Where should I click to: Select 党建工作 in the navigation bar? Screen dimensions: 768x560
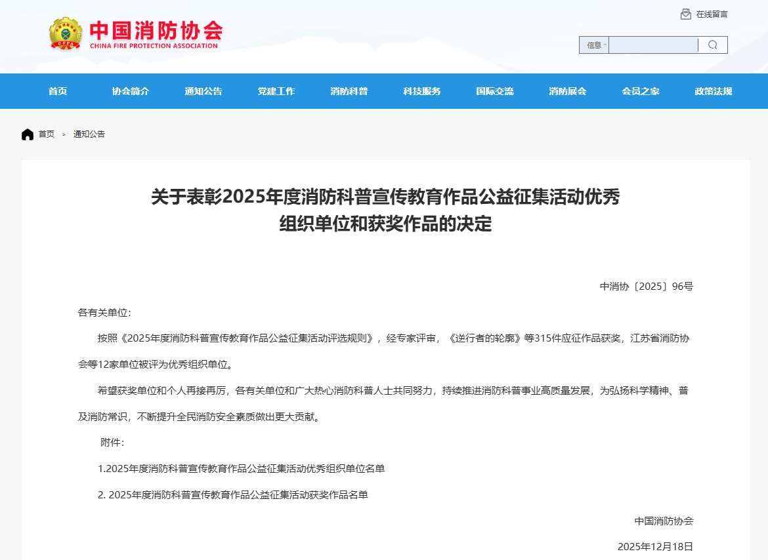[x=276, y=91]
